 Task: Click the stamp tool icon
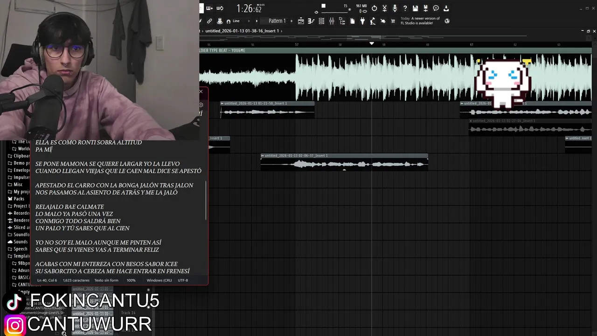point(219,21)
